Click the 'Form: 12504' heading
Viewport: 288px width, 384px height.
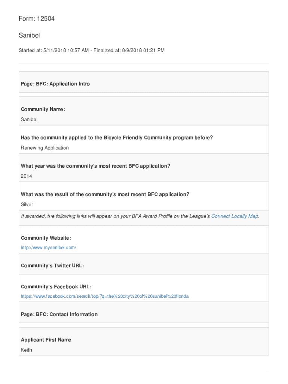click(37, 18)
